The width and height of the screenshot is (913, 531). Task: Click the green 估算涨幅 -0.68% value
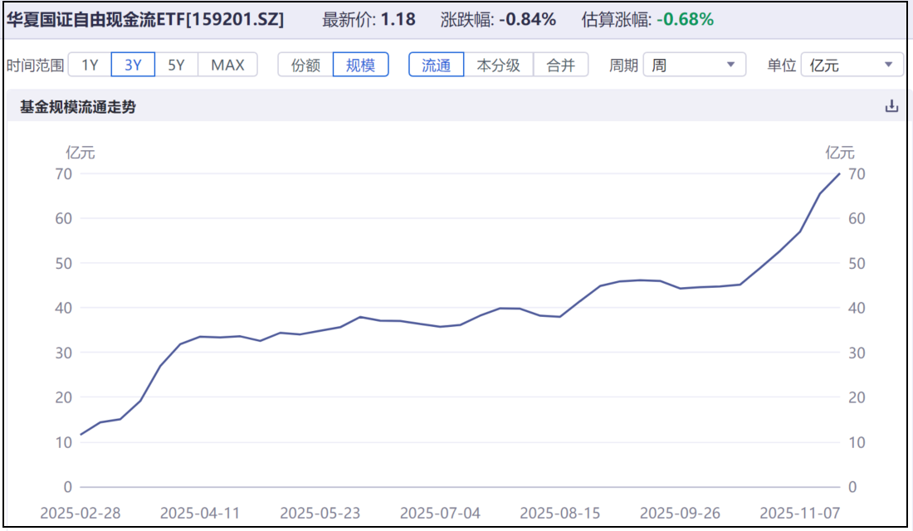coord(686,17)
